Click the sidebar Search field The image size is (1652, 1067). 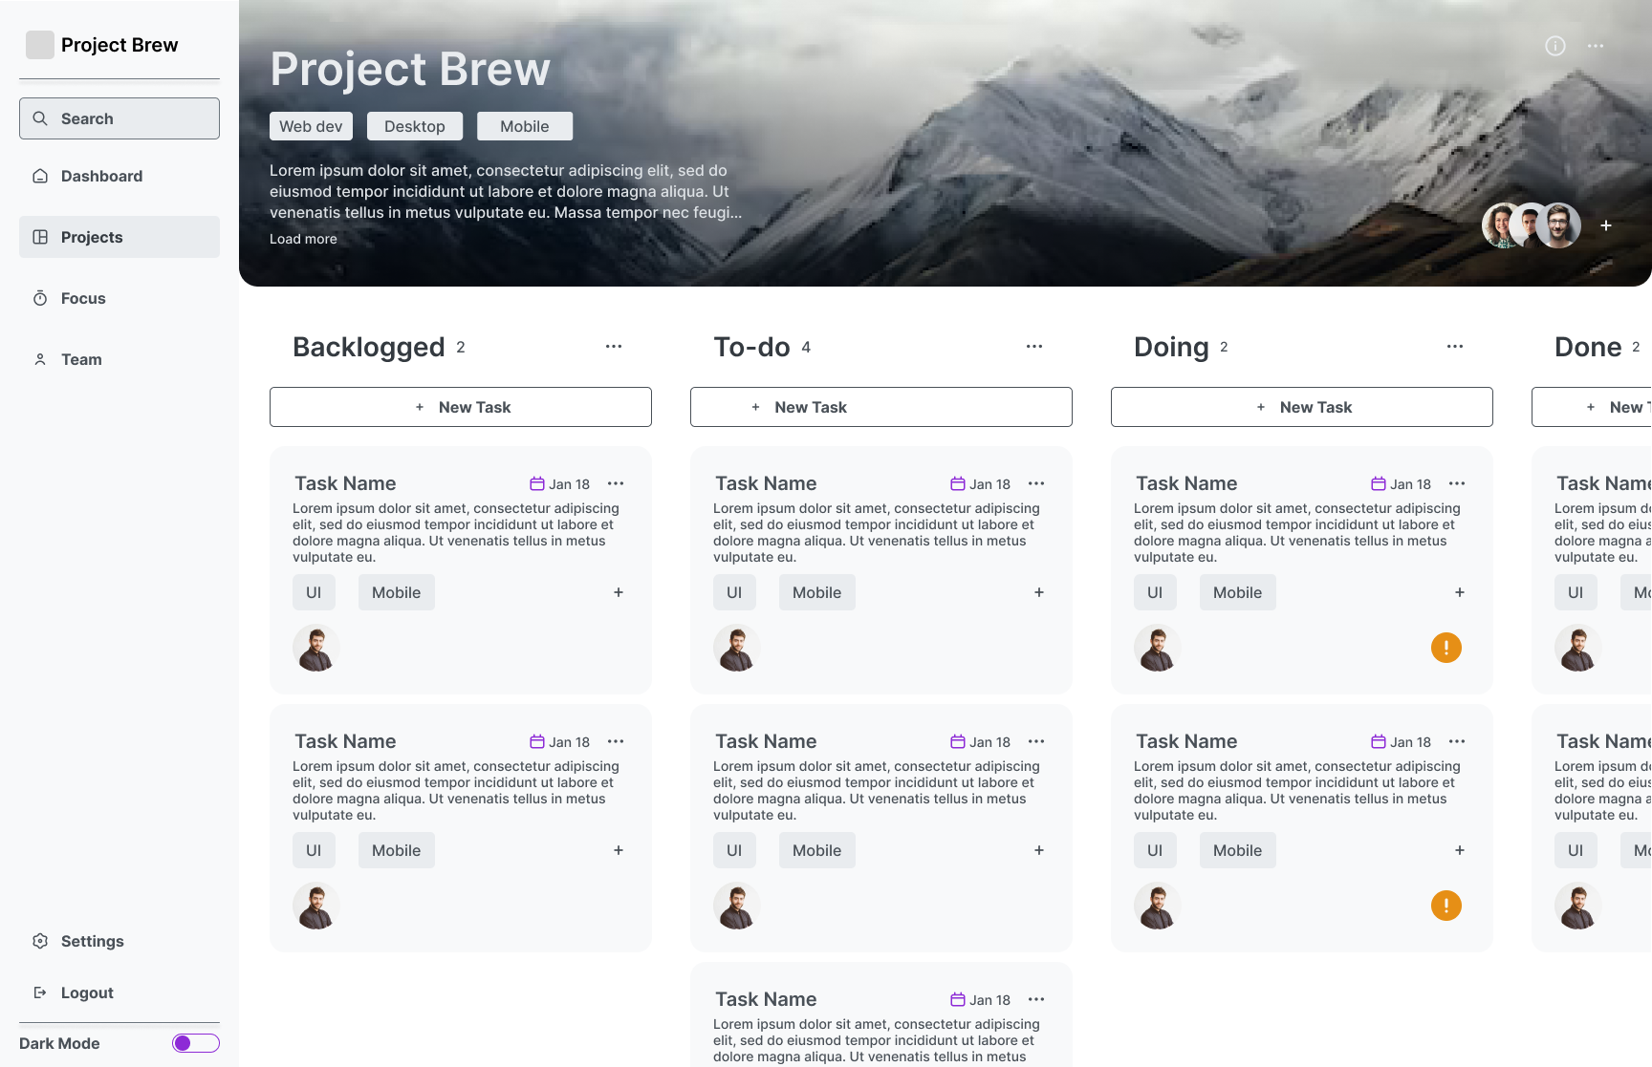tap(120, 118)
